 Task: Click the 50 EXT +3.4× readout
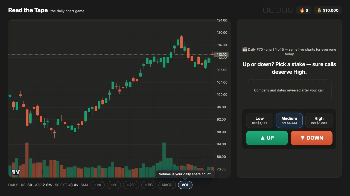tap(67, 185)
